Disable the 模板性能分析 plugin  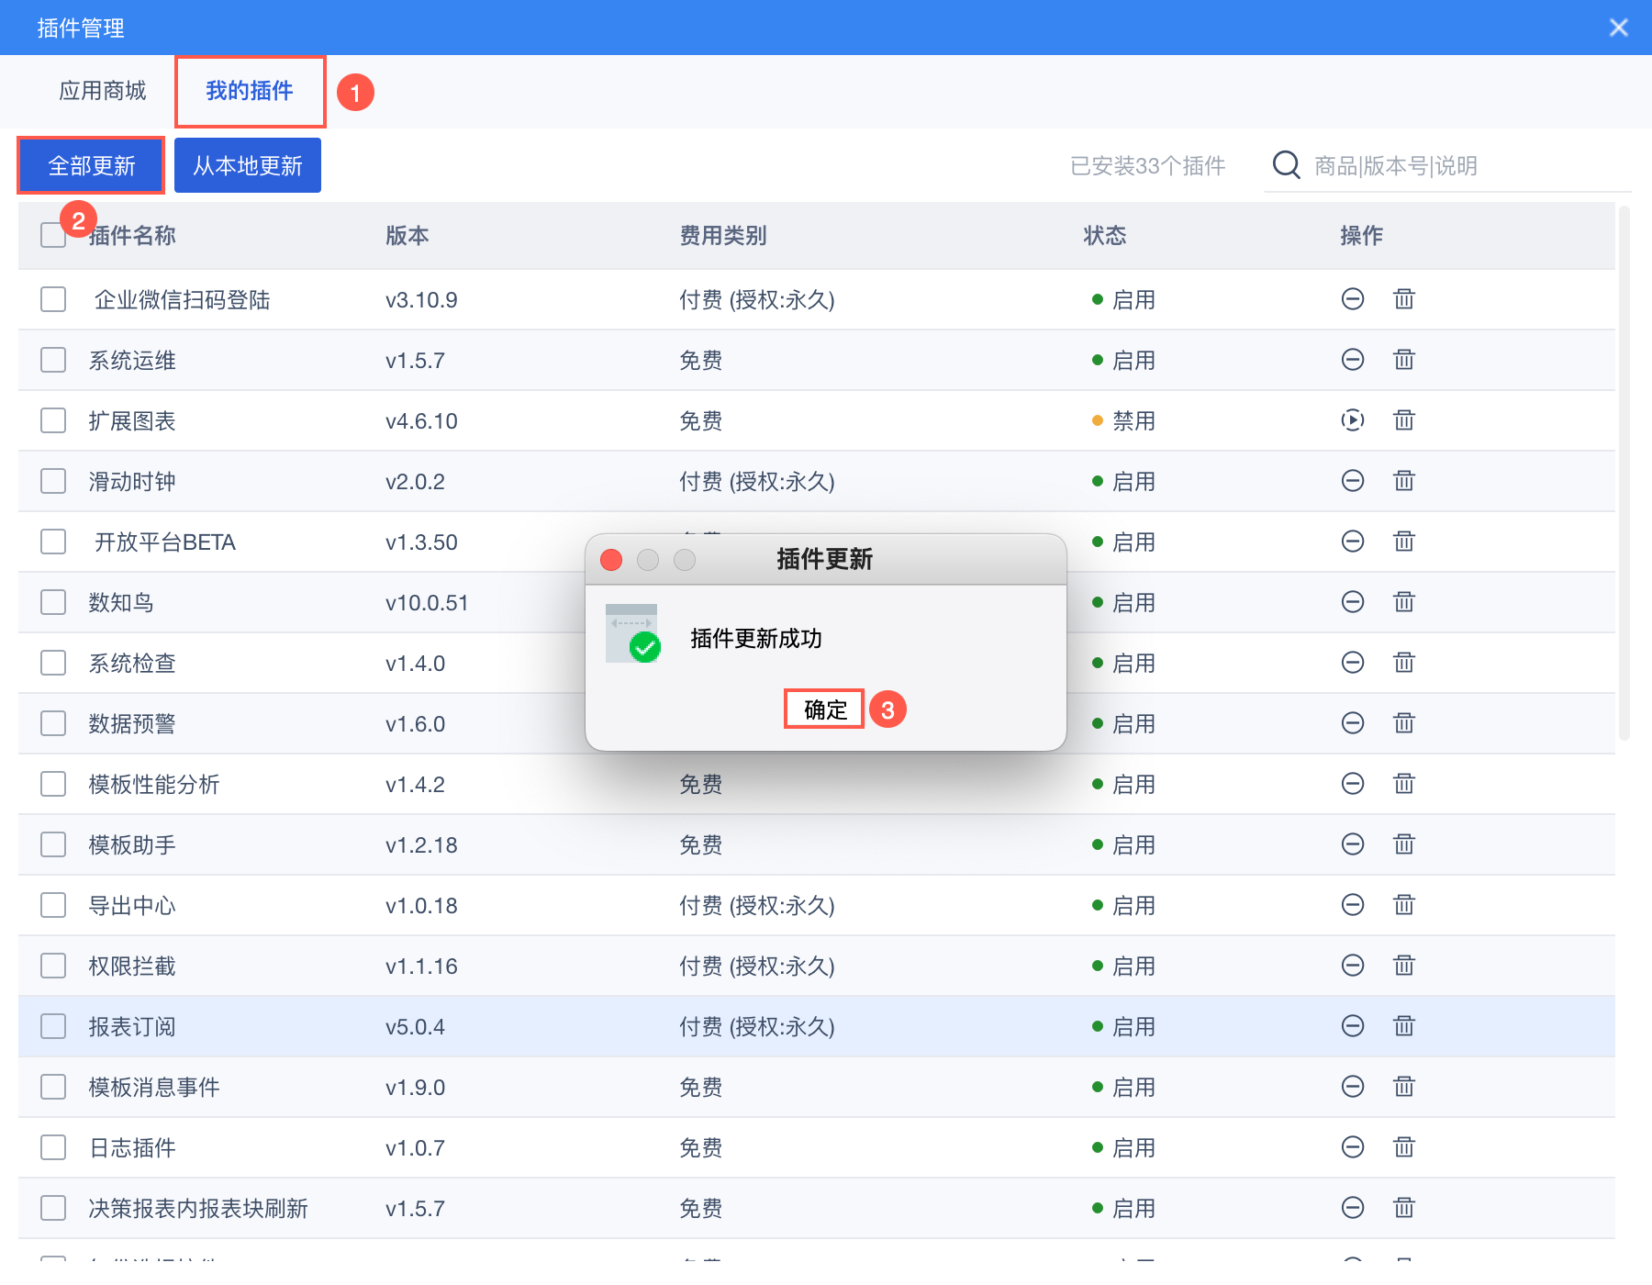(1353, 784)
